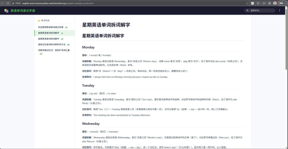Open the white square extension icon
Viewport: 288px width, 149px height.
pyautogui.click(x=253, y=3)
